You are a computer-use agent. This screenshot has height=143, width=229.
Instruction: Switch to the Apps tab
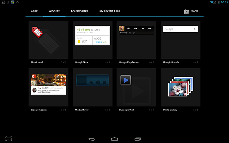tap(34, 11)
